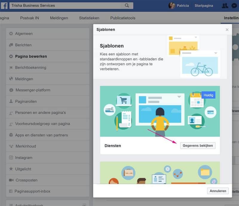Switch to the Meldingen tab

coord(59,18)
